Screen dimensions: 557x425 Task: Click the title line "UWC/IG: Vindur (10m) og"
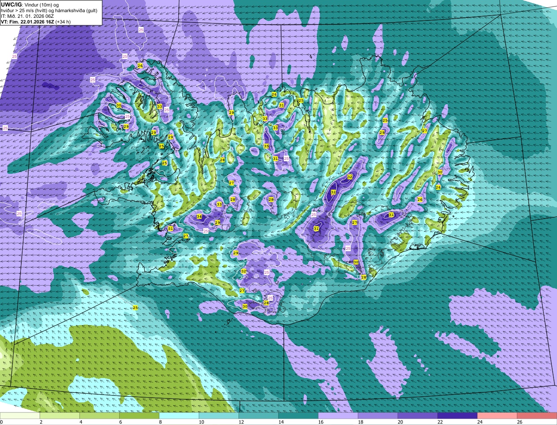coord(30,4)
